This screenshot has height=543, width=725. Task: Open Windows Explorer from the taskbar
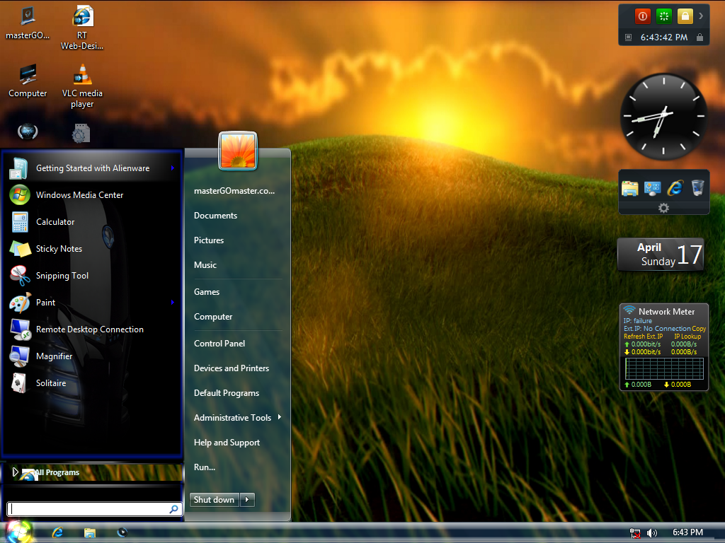click(90, 532)
